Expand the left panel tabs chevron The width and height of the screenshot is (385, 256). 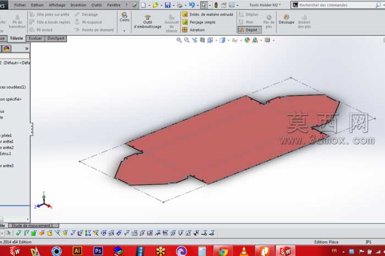[27, 48]
